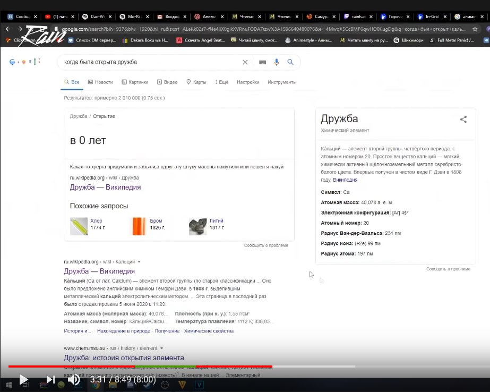This screenshot has width=490, height=392.
Task: Select the Все results tab
Action: tap(72, 82)
